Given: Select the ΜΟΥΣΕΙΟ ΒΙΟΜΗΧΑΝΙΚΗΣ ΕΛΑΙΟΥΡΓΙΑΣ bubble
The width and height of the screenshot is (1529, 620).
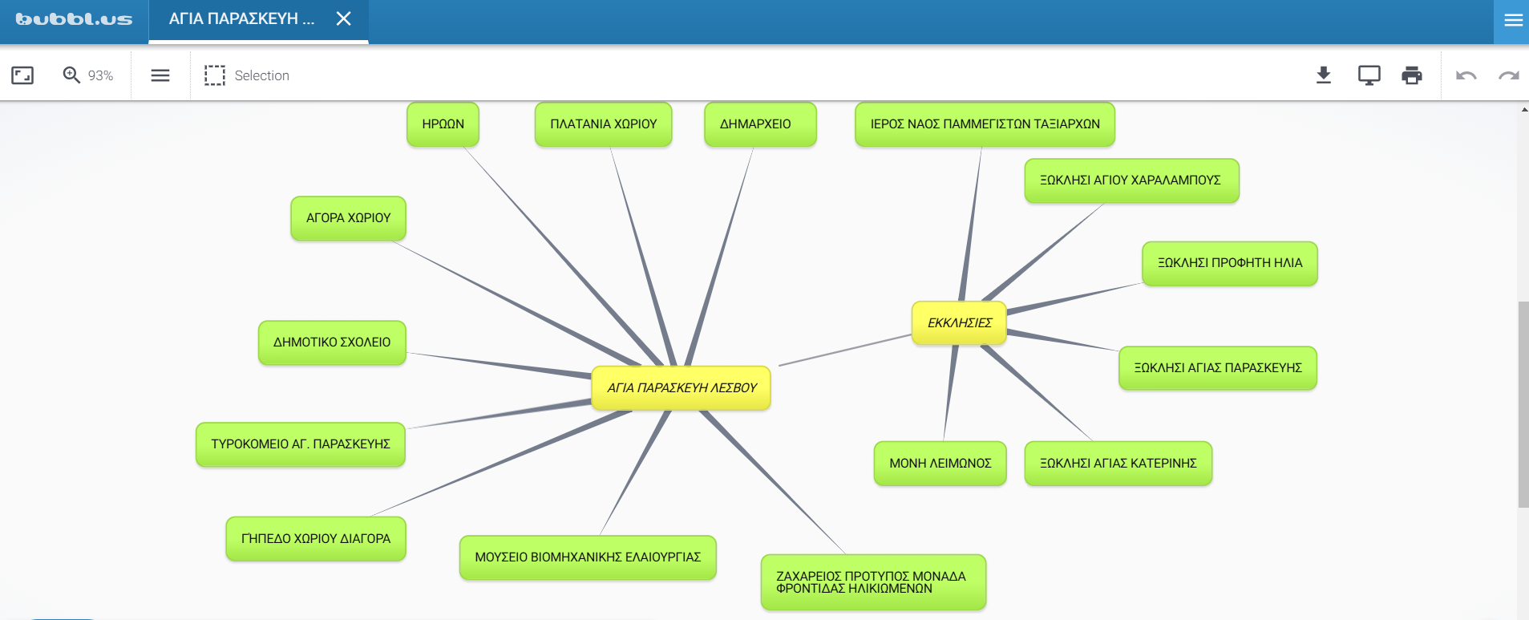Looking at the screenshot, I should click(x=587, y=557).
